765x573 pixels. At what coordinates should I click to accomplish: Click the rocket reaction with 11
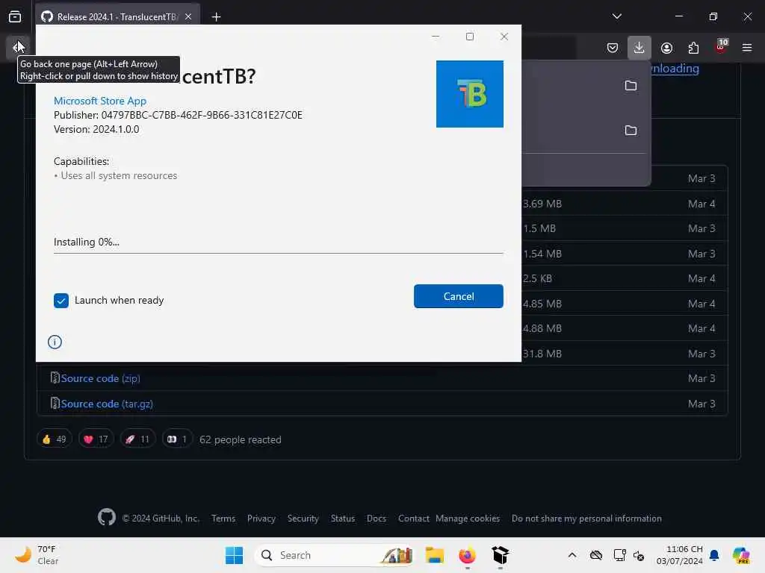pos(137,439)
